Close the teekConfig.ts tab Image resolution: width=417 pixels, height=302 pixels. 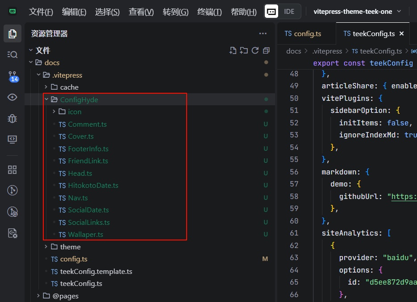click(x=401, y=33)
